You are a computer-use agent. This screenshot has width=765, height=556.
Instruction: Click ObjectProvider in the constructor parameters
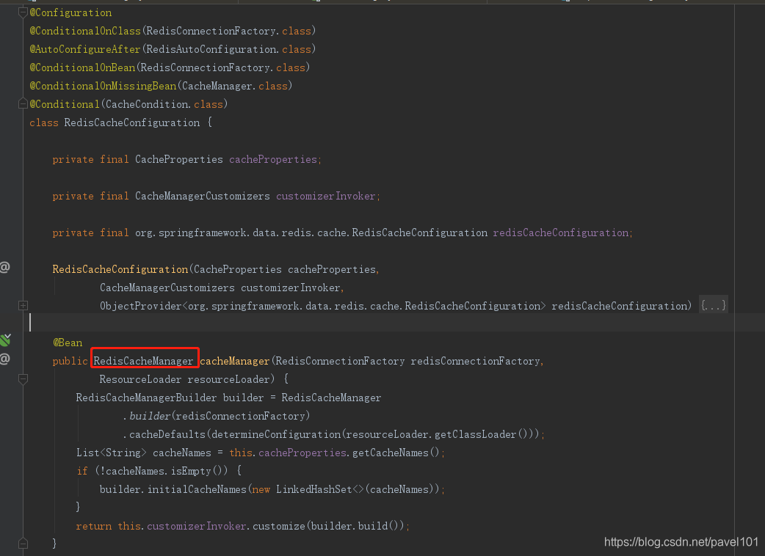click(x=140, y=306)
